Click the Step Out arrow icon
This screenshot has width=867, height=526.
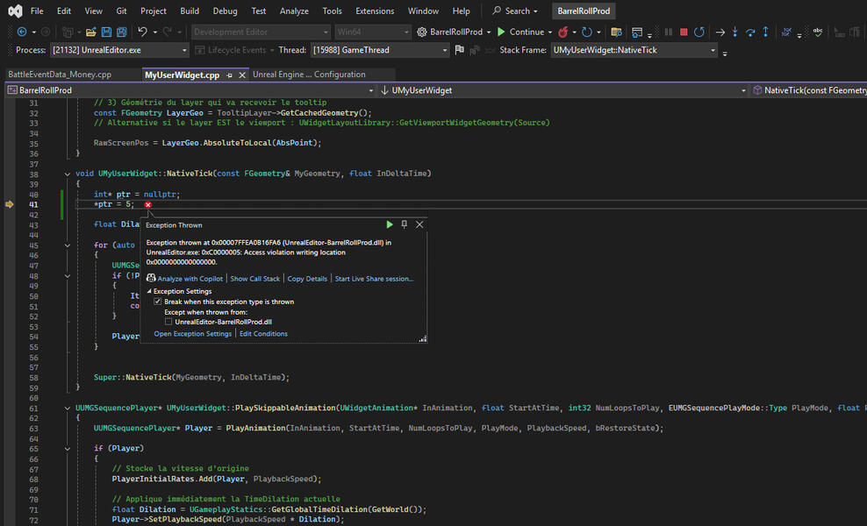pos(765,32)
